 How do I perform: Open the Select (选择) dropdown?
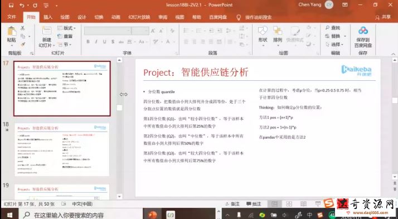334,45
